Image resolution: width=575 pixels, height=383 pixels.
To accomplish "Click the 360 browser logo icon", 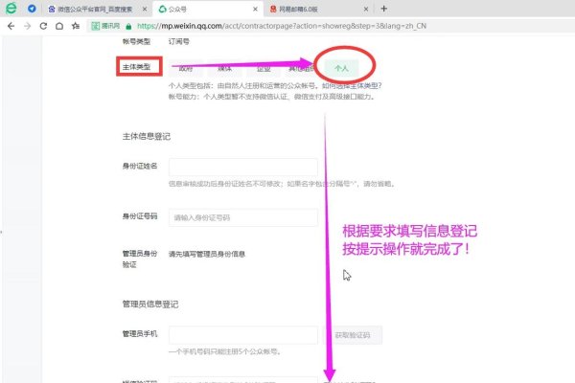I will 11,8.
